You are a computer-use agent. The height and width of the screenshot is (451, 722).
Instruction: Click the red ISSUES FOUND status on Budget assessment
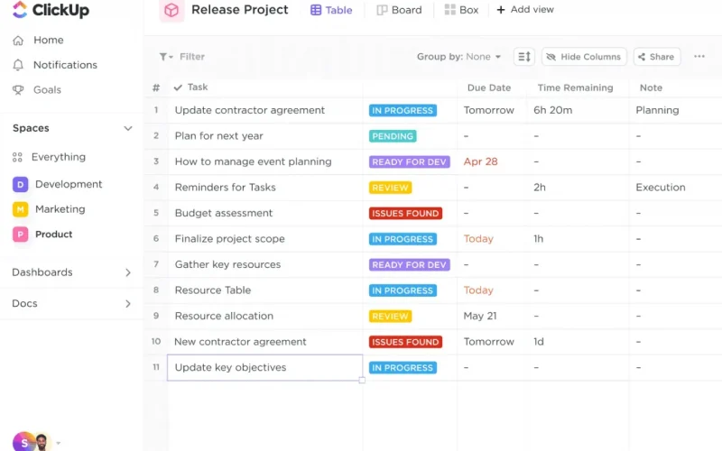[x=405, y=214]
